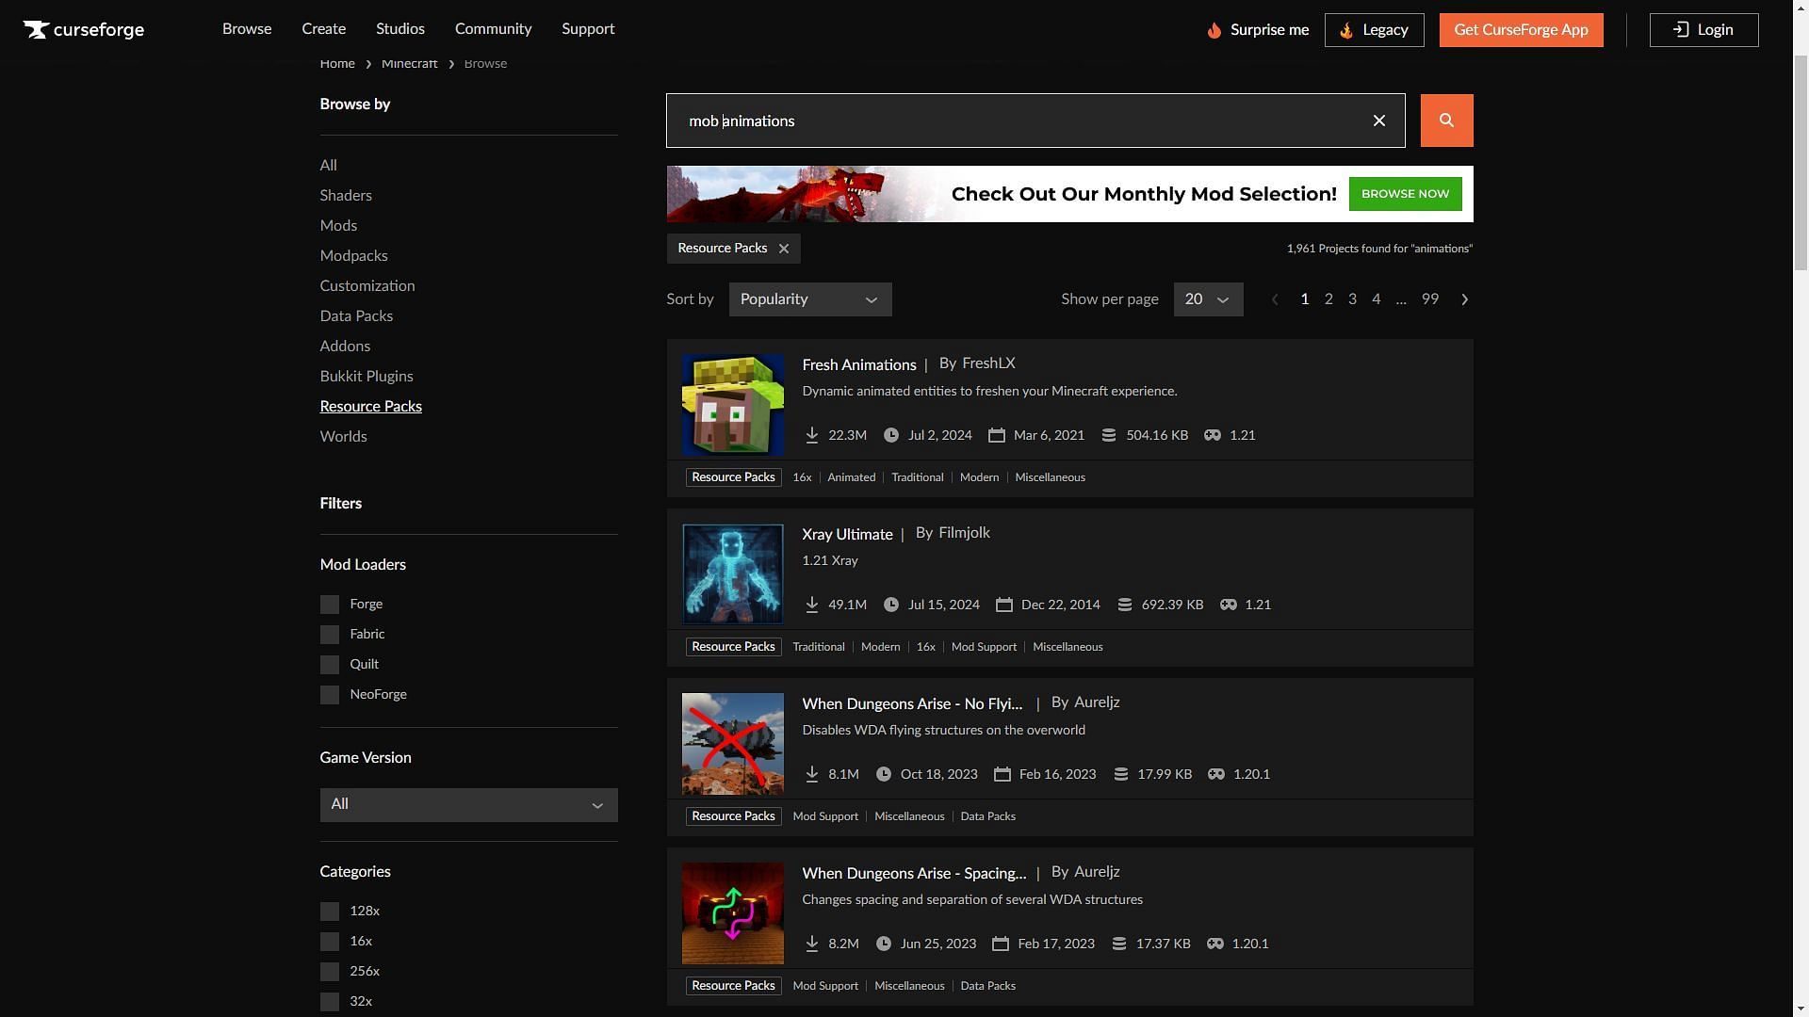The width and height of the screenshot is (1809, 1017).
Task: Open the Studios menu
Action: [399, 29]
